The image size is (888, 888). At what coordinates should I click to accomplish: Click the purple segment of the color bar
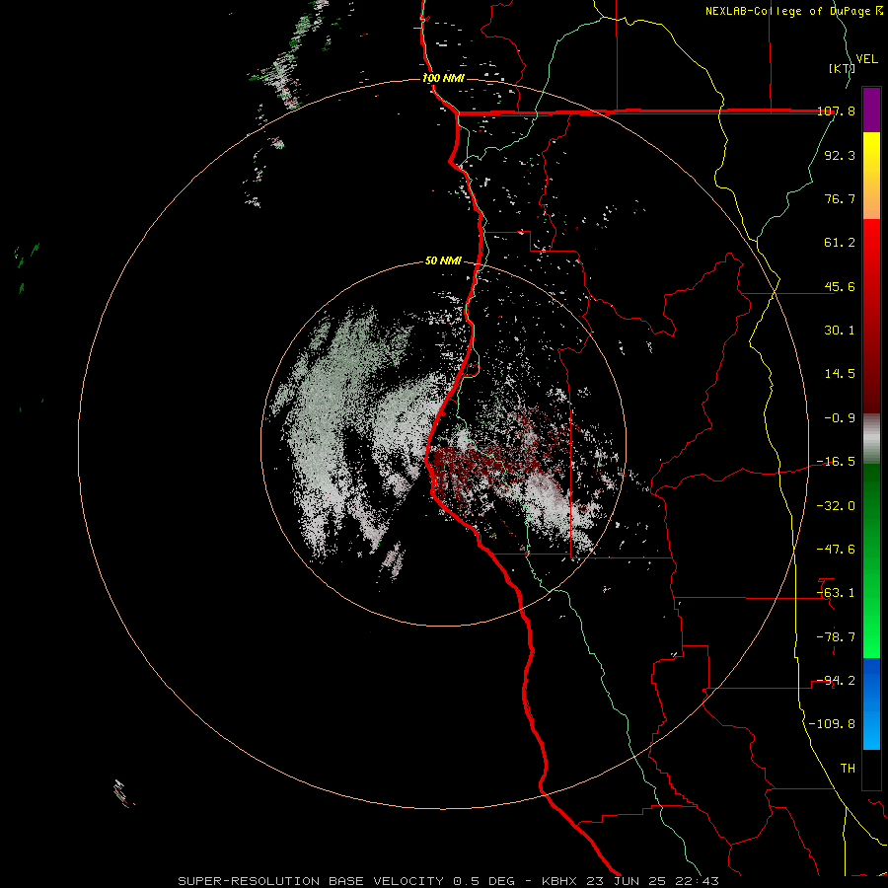coord(871,110)
